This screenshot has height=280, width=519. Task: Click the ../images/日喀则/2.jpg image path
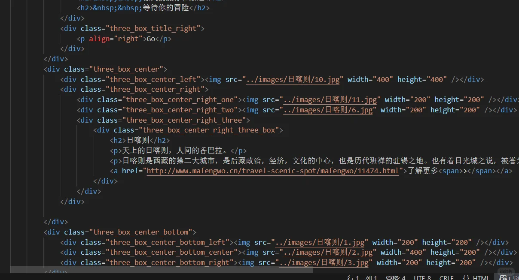[x=330, y=252]
